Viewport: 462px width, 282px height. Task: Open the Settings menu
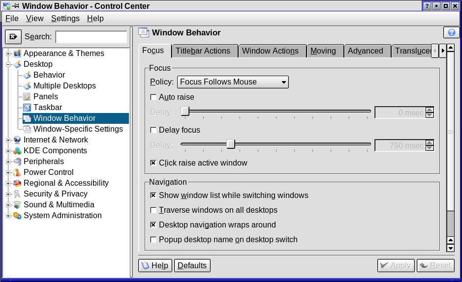(x=65, y=18)
